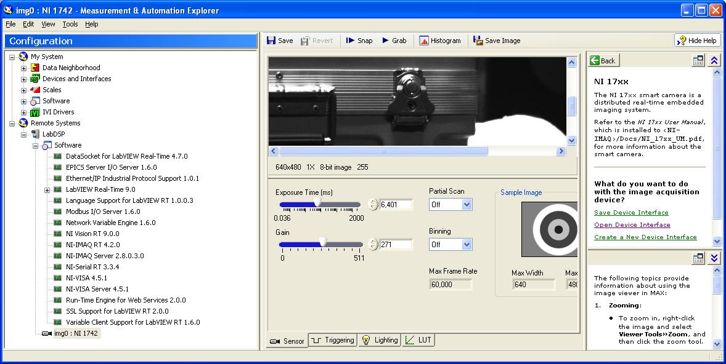
Task: Expand the Data Neighborhood tree node
Action: (24, 68)
